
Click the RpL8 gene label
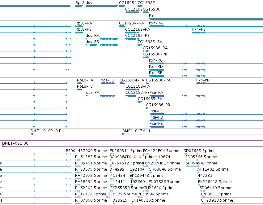click(x=80, y=3)
